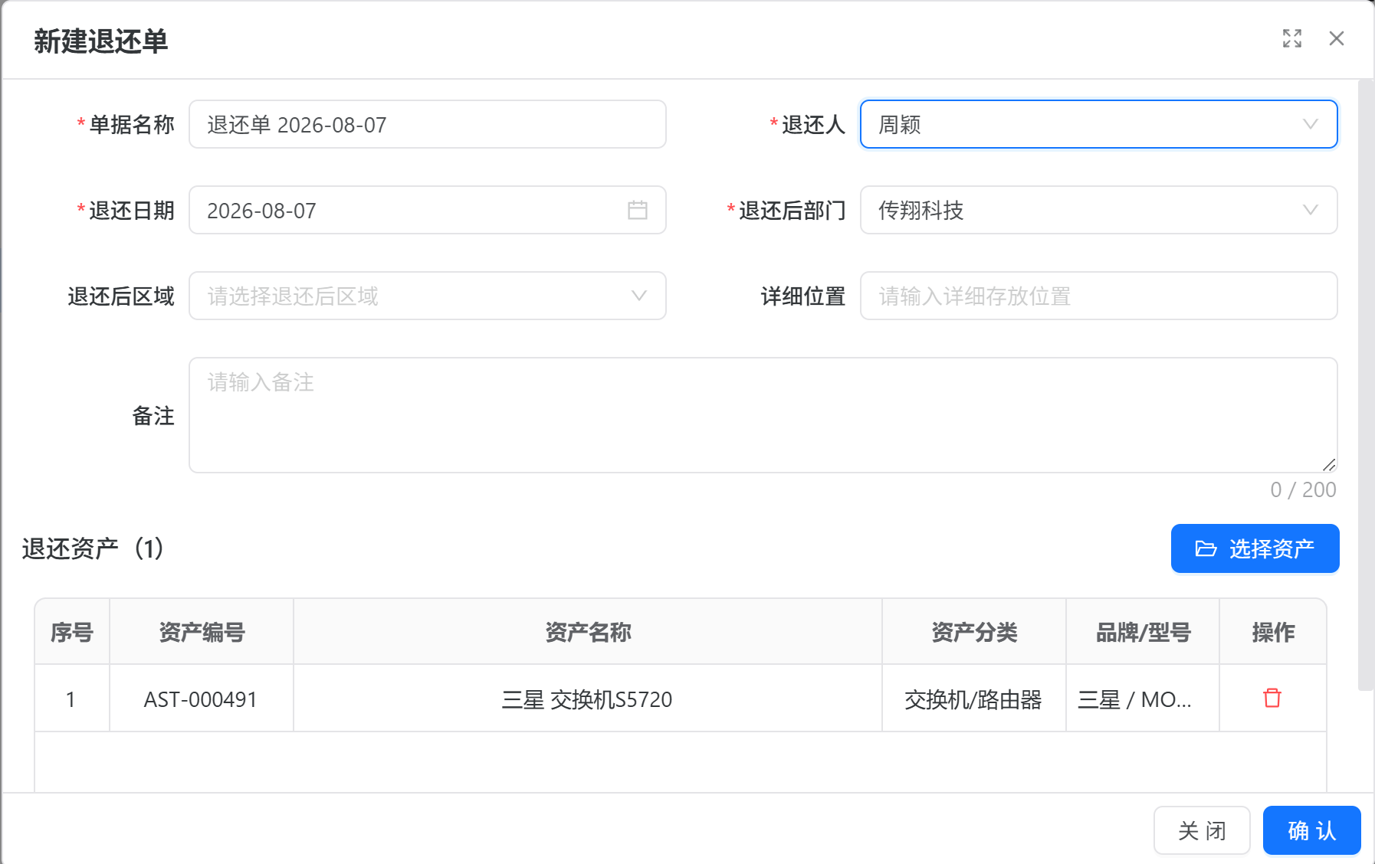Click the 操作 column header
Screen dimensions: 1375x864
[x=1273, y=632]
